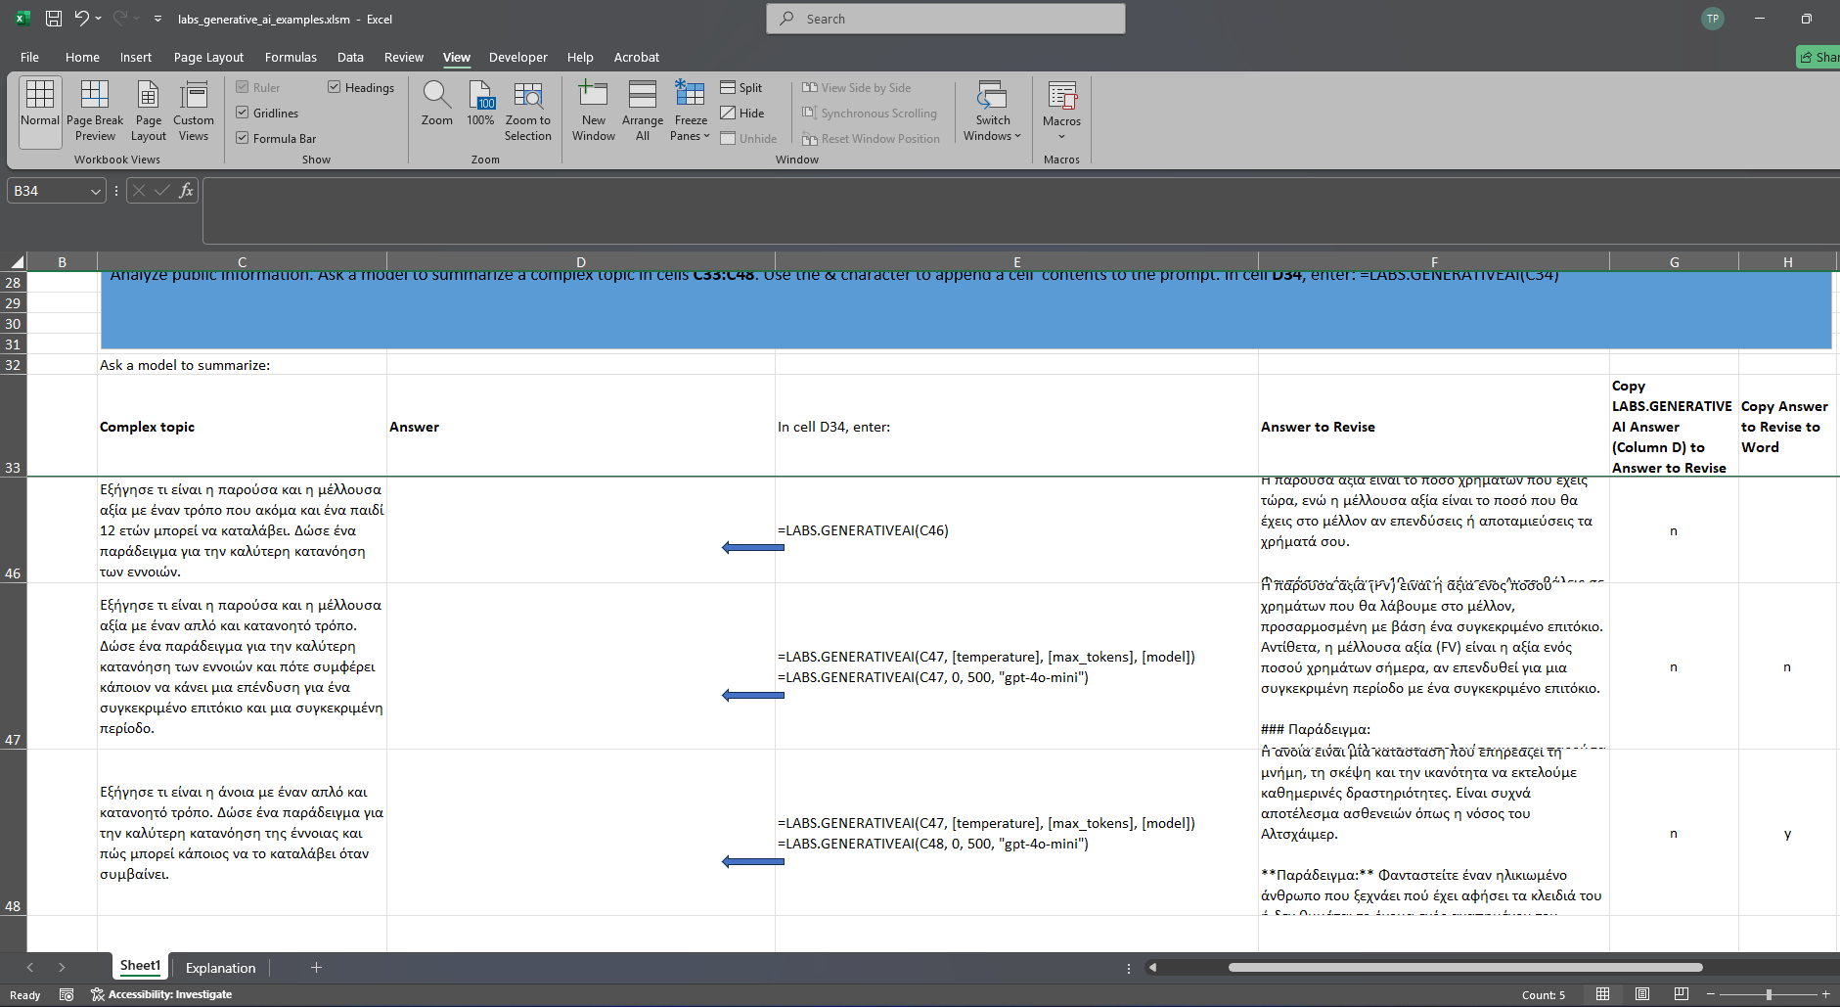This screenshot has height=1007, width=1840.
Task: Uncheck the Gridlines checkbox
Action: (x=243, y=114)
